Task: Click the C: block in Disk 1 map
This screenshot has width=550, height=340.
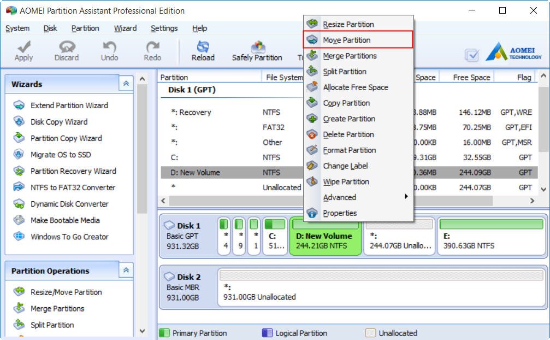Action: coord(275,236)
